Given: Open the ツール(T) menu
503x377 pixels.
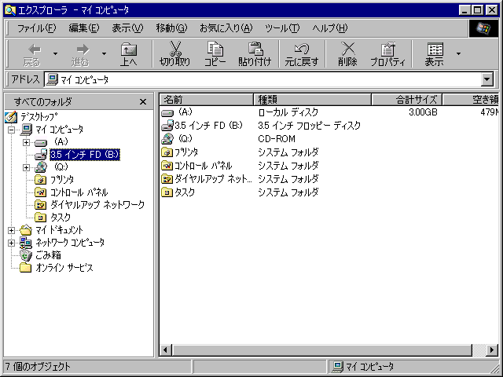Looking at the screenshot, I should tap(282, 28).
